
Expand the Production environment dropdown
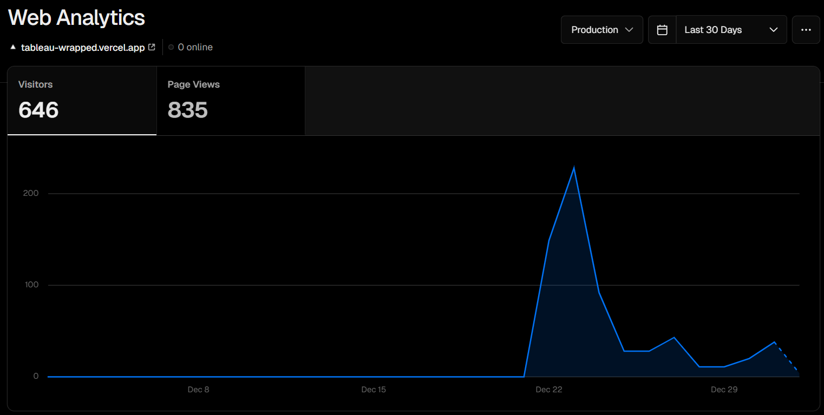tap(601, 30)
